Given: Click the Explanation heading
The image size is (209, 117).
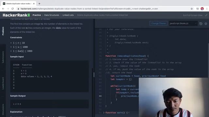Looking at the screenshot, I should (16, 112).
